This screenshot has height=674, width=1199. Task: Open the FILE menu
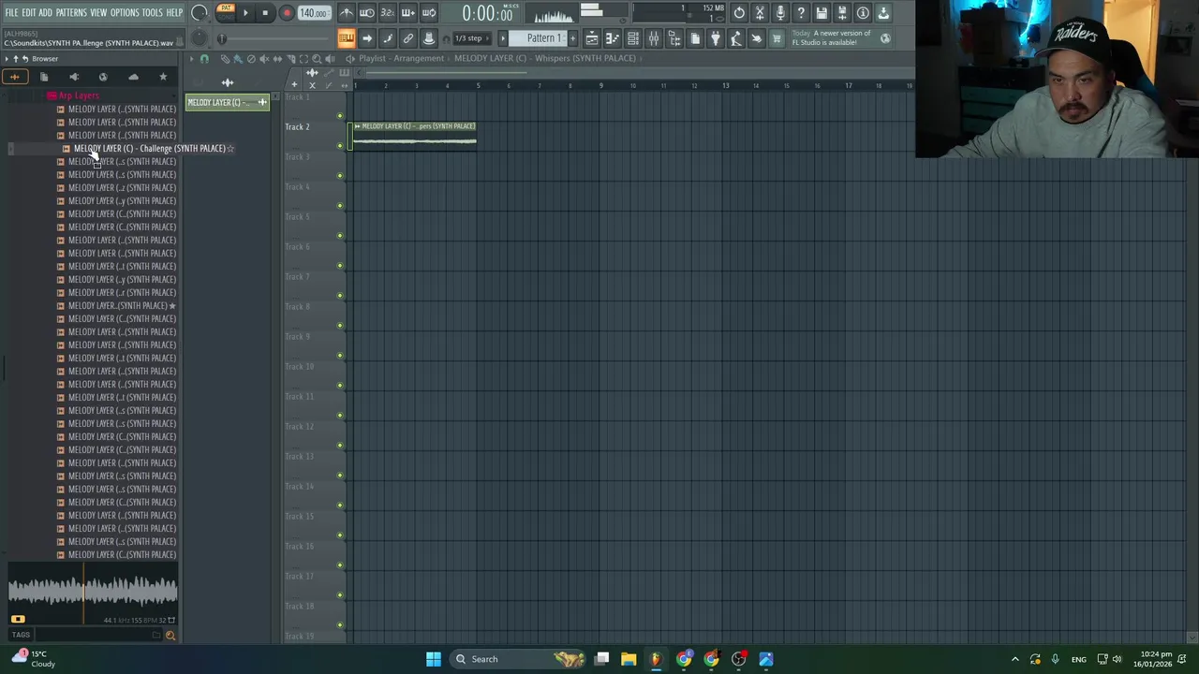point(11,12)
